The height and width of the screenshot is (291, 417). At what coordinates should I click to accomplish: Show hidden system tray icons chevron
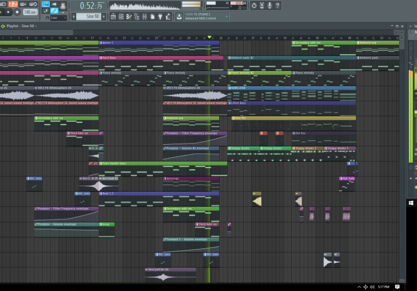pyautogui.click(x=359, y=287)
